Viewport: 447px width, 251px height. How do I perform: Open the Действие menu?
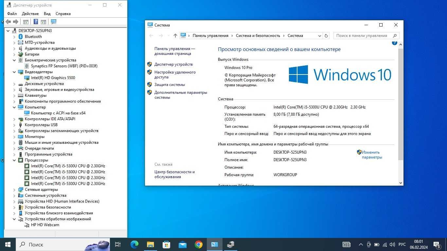(30, 14)
